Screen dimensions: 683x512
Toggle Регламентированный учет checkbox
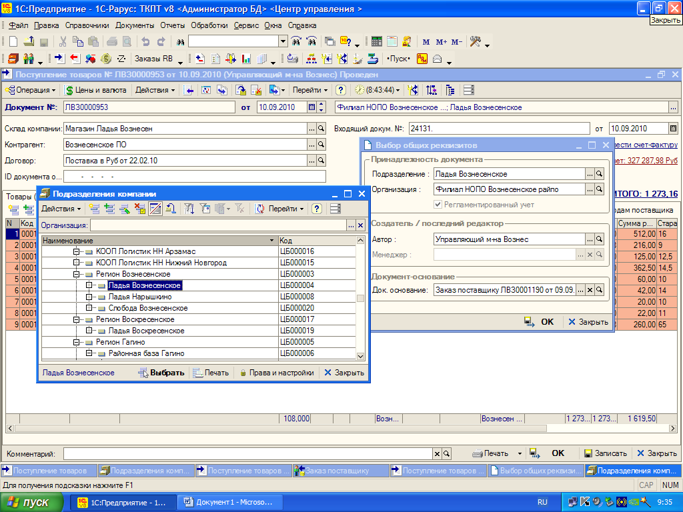pos(438,204)
